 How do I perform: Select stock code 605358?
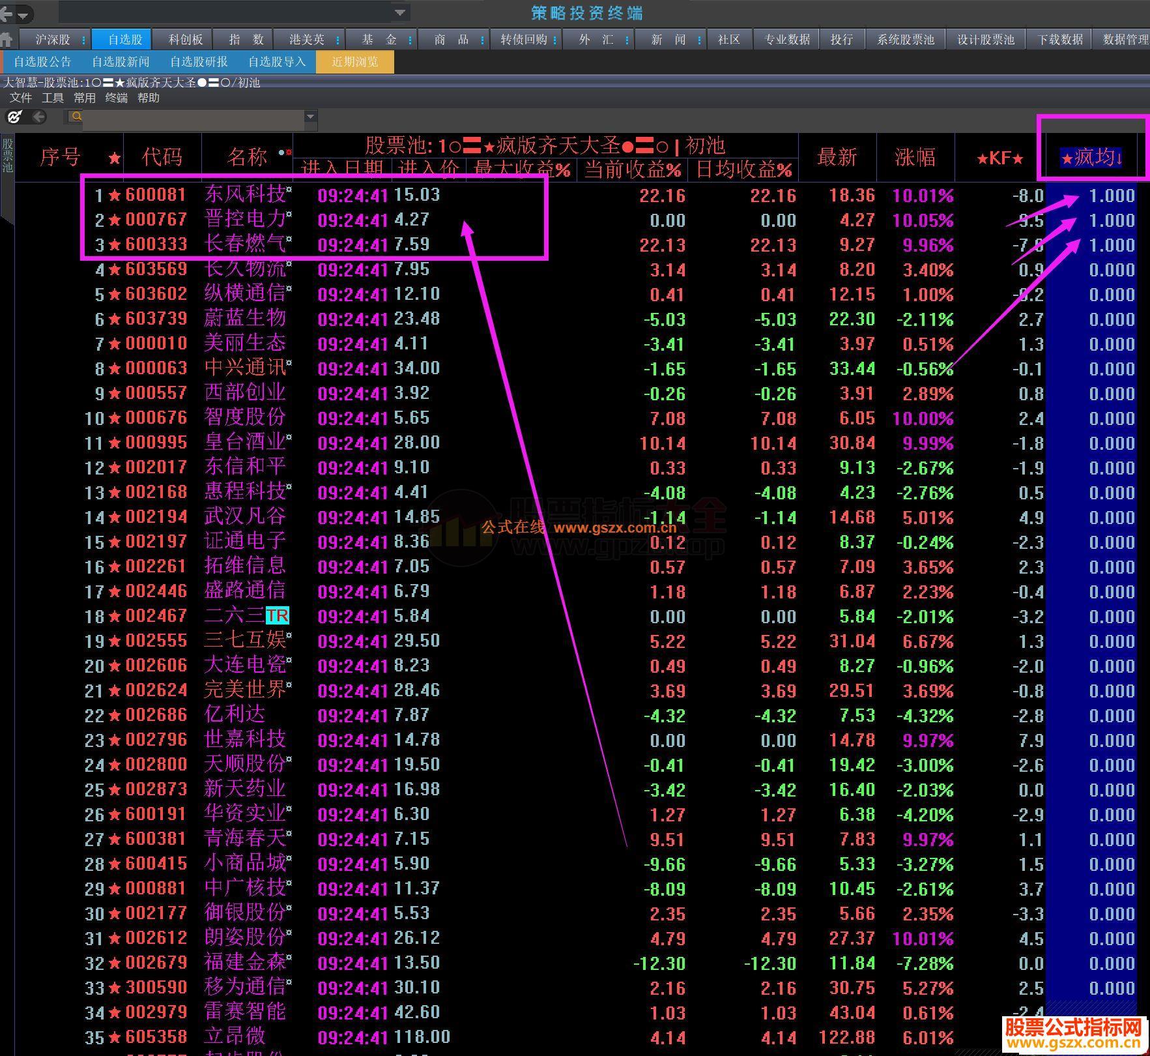(x=156, y=1037)
